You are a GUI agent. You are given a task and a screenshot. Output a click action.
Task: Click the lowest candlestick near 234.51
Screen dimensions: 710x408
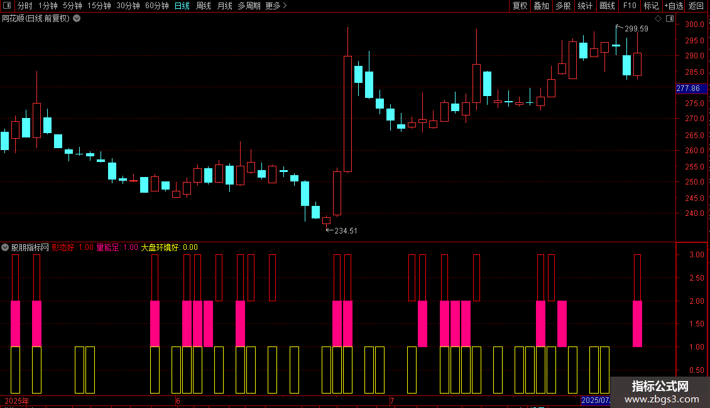pos(326,221)
